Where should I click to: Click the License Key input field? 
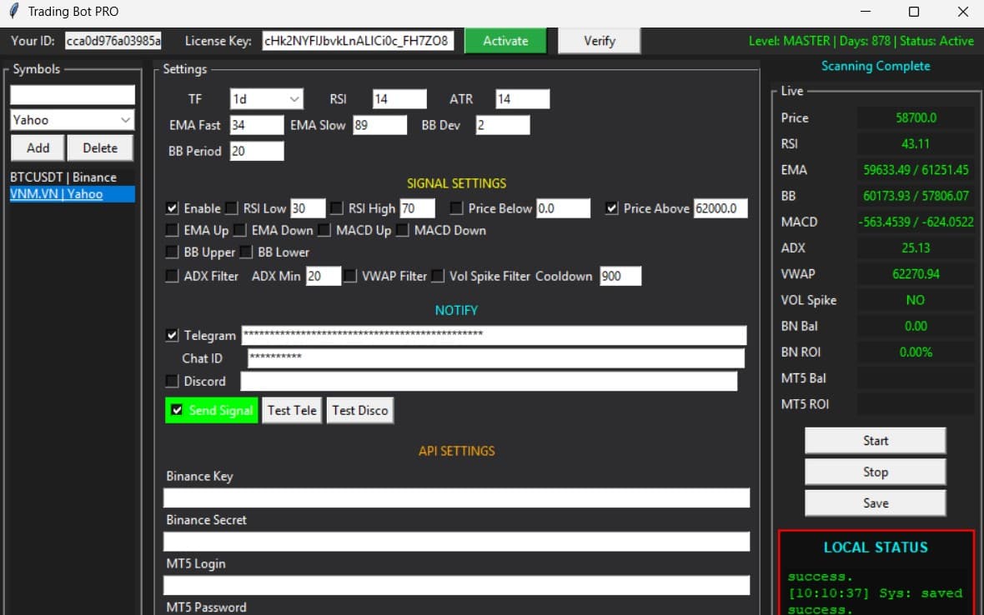pos(358,41)
